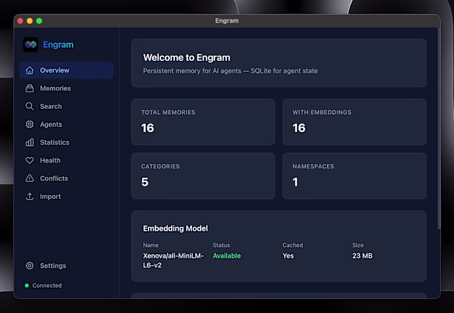Click the 23 MB size value
This screenshot has height=313, width=454.
coord(363,256)
